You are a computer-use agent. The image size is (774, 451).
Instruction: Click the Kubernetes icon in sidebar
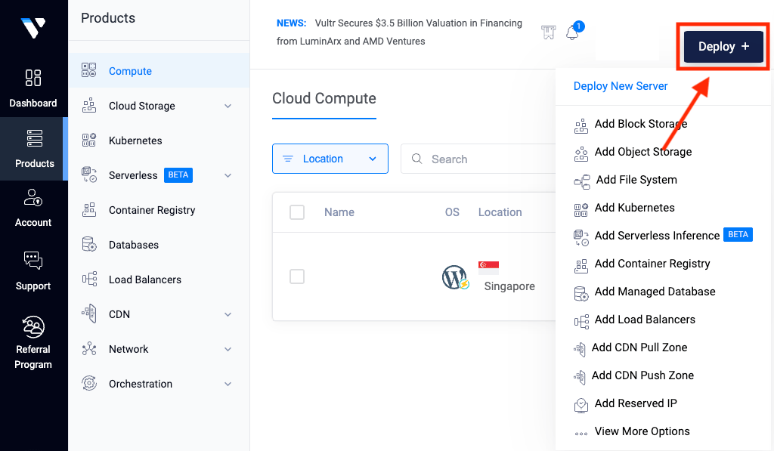(x=89, y=141)
